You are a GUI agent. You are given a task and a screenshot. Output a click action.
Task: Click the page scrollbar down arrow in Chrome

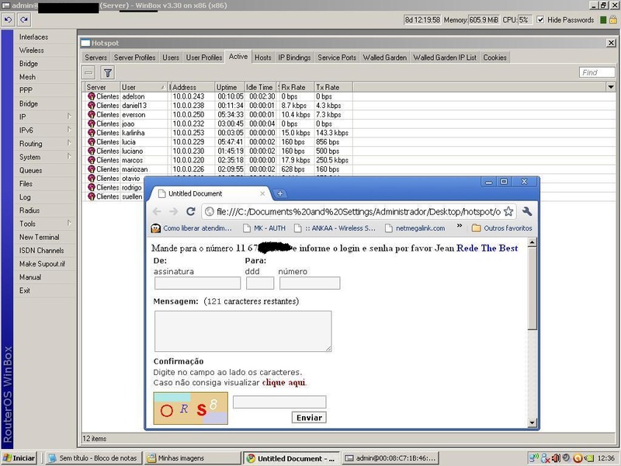coord(533,423)
